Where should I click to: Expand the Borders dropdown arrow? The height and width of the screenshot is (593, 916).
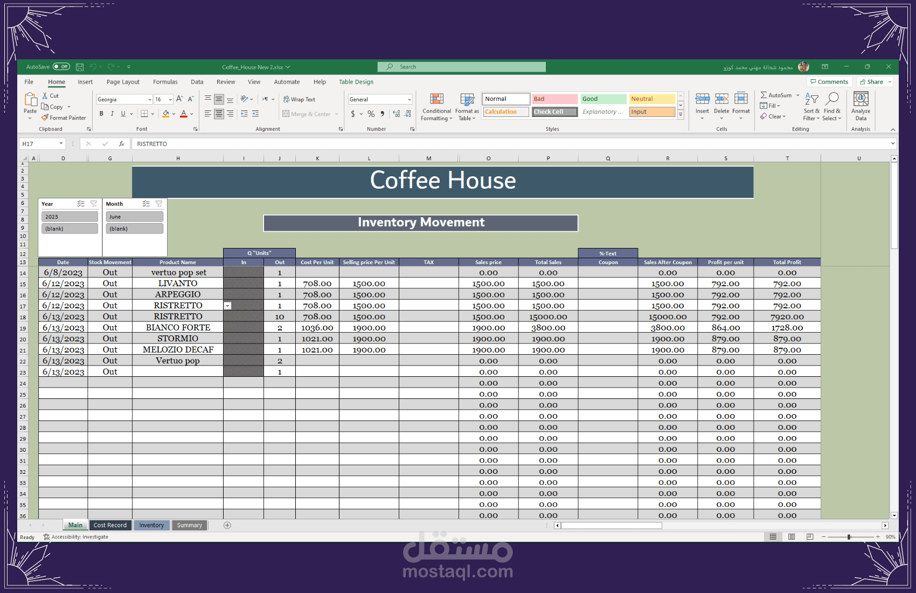pyautogui.click(x=153, y=114)
